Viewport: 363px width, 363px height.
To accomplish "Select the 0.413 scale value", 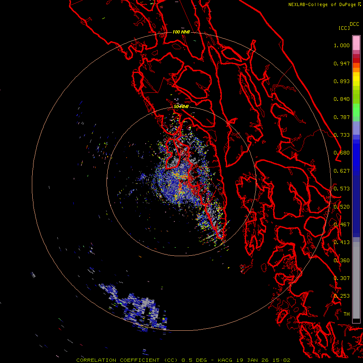I will tap(342, 242).
